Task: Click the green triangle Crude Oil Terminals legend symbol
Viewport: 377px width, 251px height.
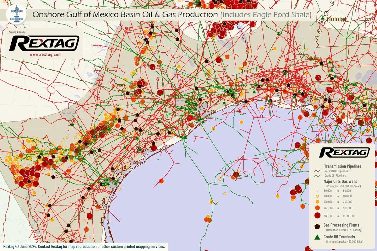Action: pyautogui.click(x=317, y=237)
